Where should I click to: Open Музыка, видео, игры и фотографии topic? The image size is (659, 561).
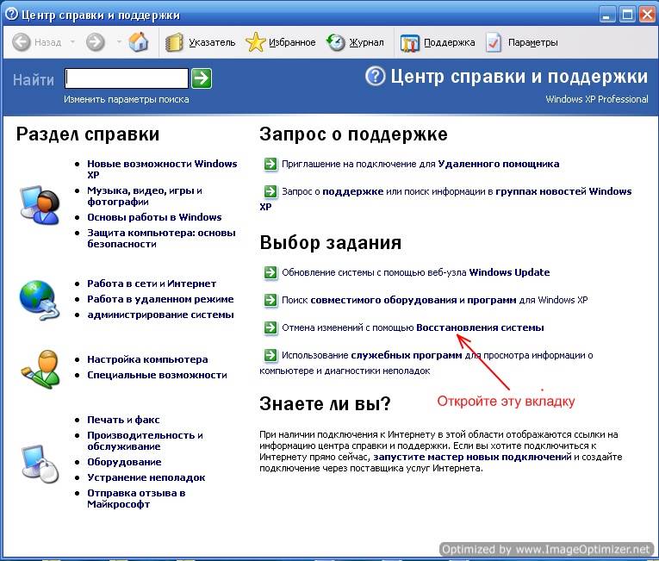tap(145, 196)
